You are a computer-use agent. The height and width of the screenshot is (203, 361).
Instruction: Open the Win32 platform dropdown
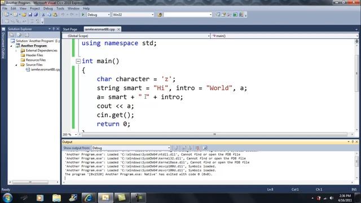click(152, 15)
